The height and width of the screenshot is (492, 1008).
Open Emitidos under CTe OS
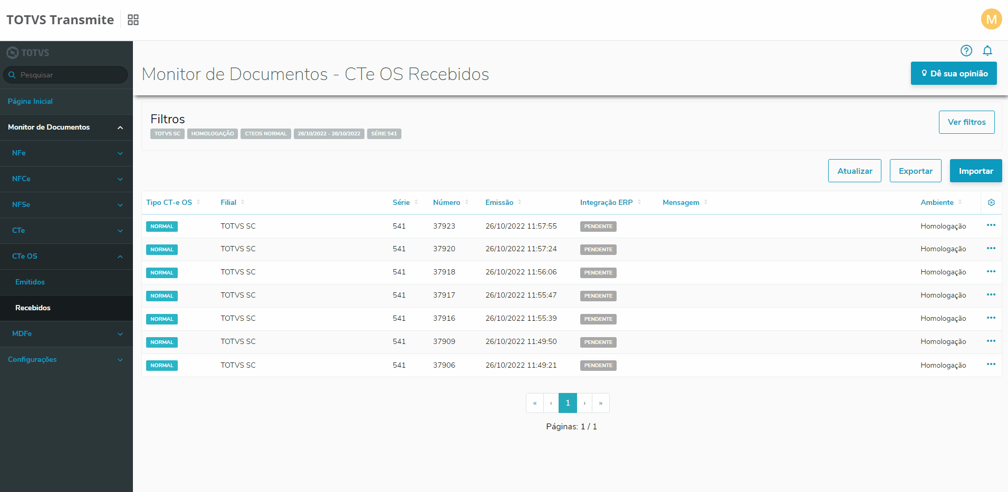tap(66, 282)
